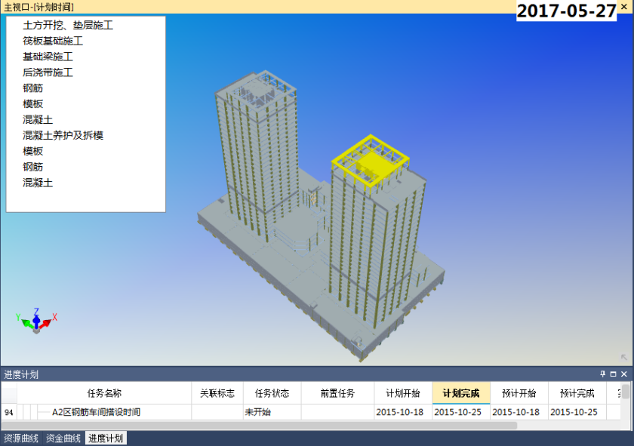The width and height of the screenshot is (634, 446).
Task: Maximize the 进度计划 panel
Action: coord(613,374)
